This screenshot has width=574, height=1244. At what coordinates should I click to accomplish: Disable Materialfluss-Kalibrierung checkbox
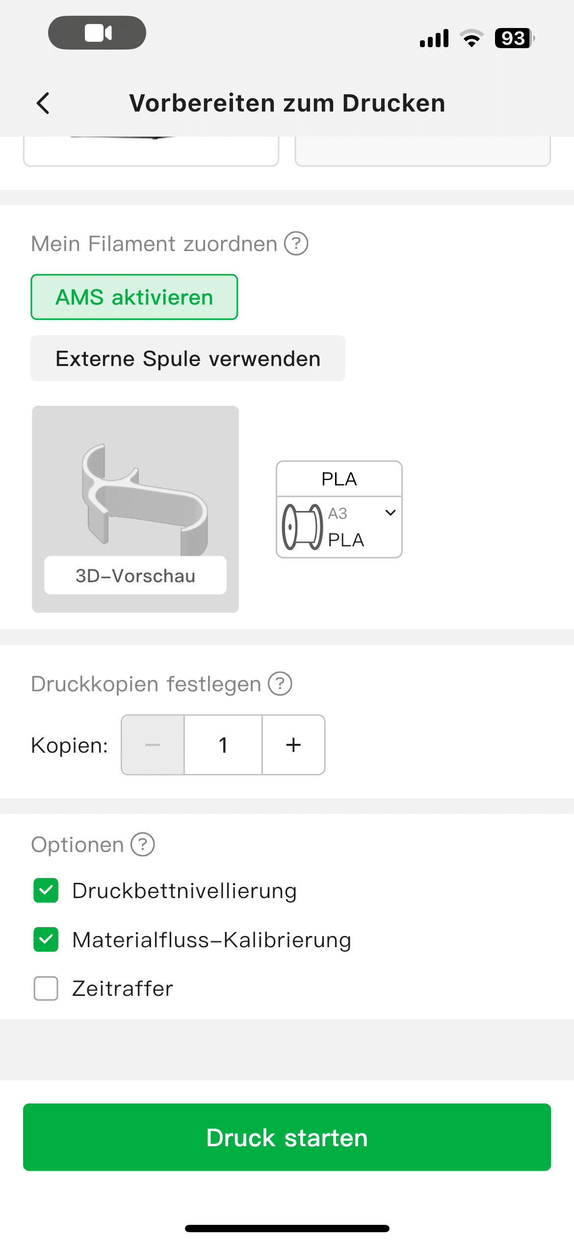pos(46,939)
